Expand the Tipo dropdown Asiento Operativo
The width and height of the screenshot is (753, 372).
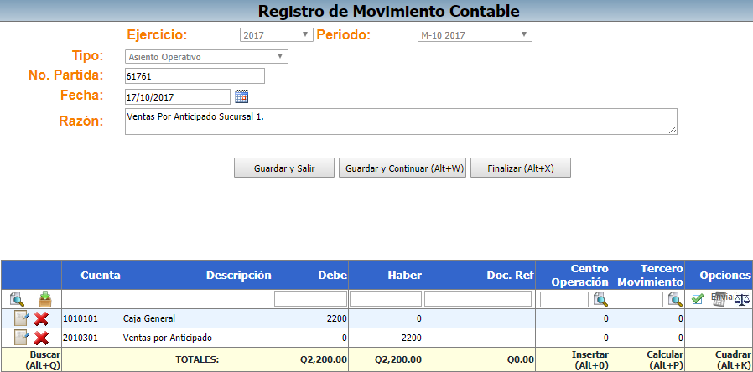click(206, 57)
